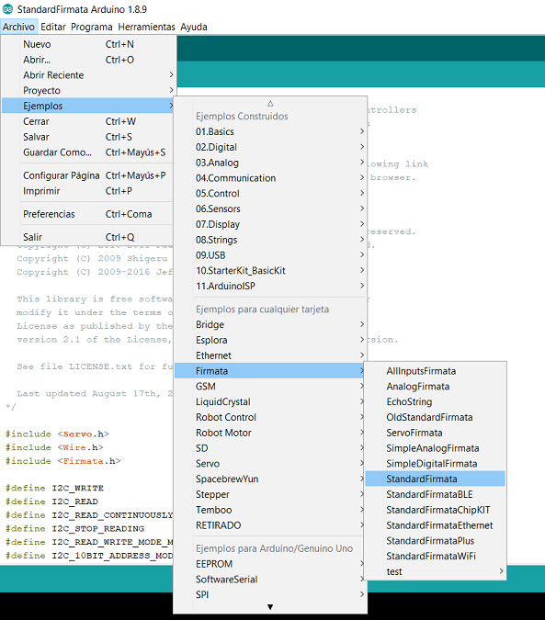Expand 06.Sensors examples

pos(270,209)
